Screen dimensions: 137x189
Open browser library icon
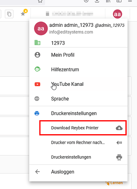pos(108,1)
